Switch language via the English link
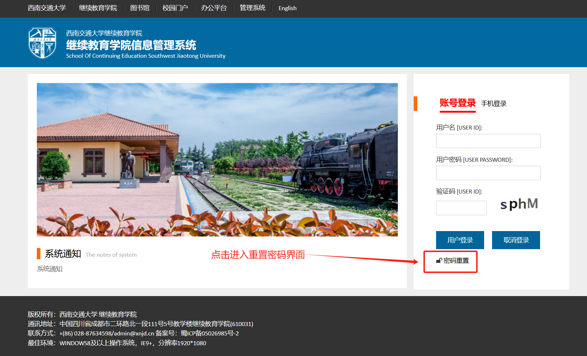 (287, 8)
